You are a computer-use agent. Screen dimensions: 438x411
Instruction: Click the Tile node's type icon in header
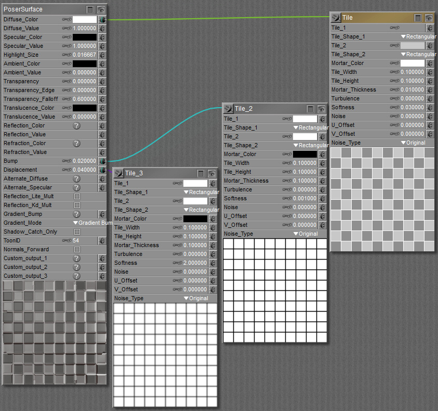point(336,18)
